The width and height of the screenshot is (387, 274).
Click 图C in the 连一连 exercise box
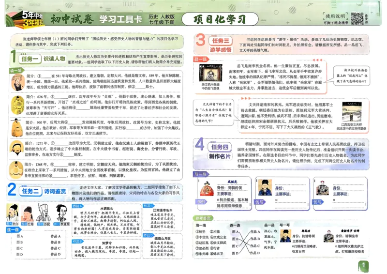[x=20, y=248]
